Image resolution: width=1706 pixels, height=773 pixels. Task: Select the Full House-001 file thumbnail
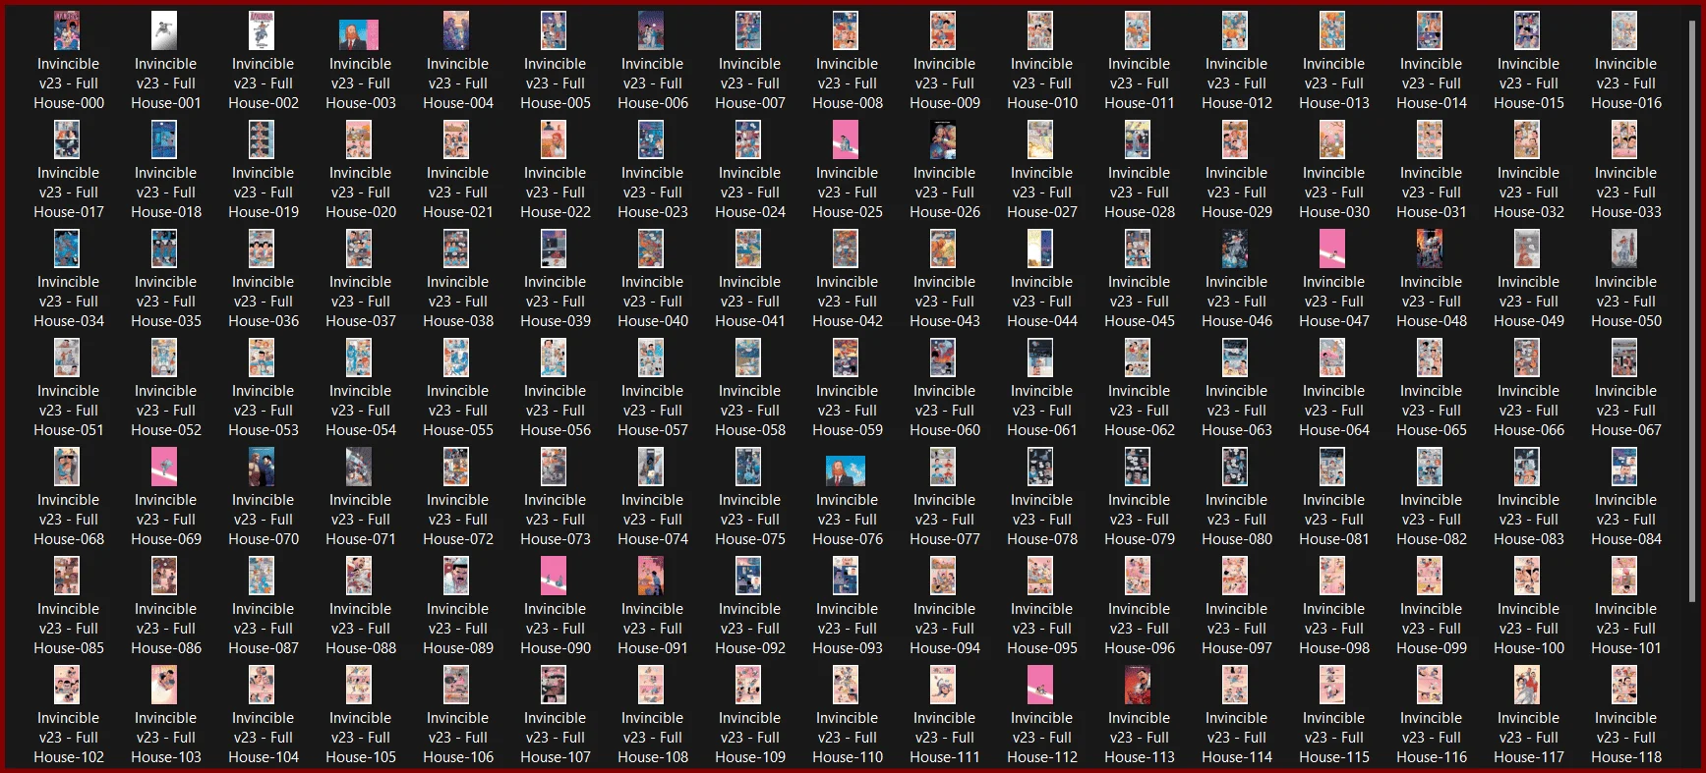tap(164, 31)
